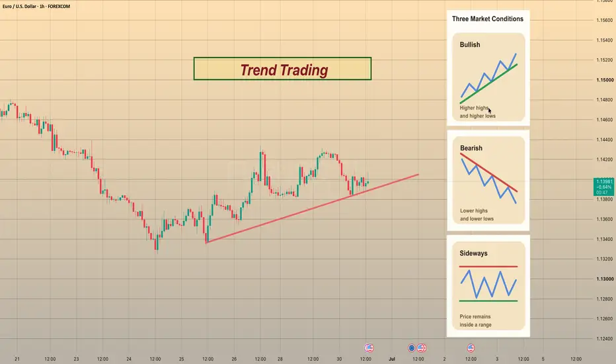
Task: Click the 28 date label on time axis
Action: 280,359
